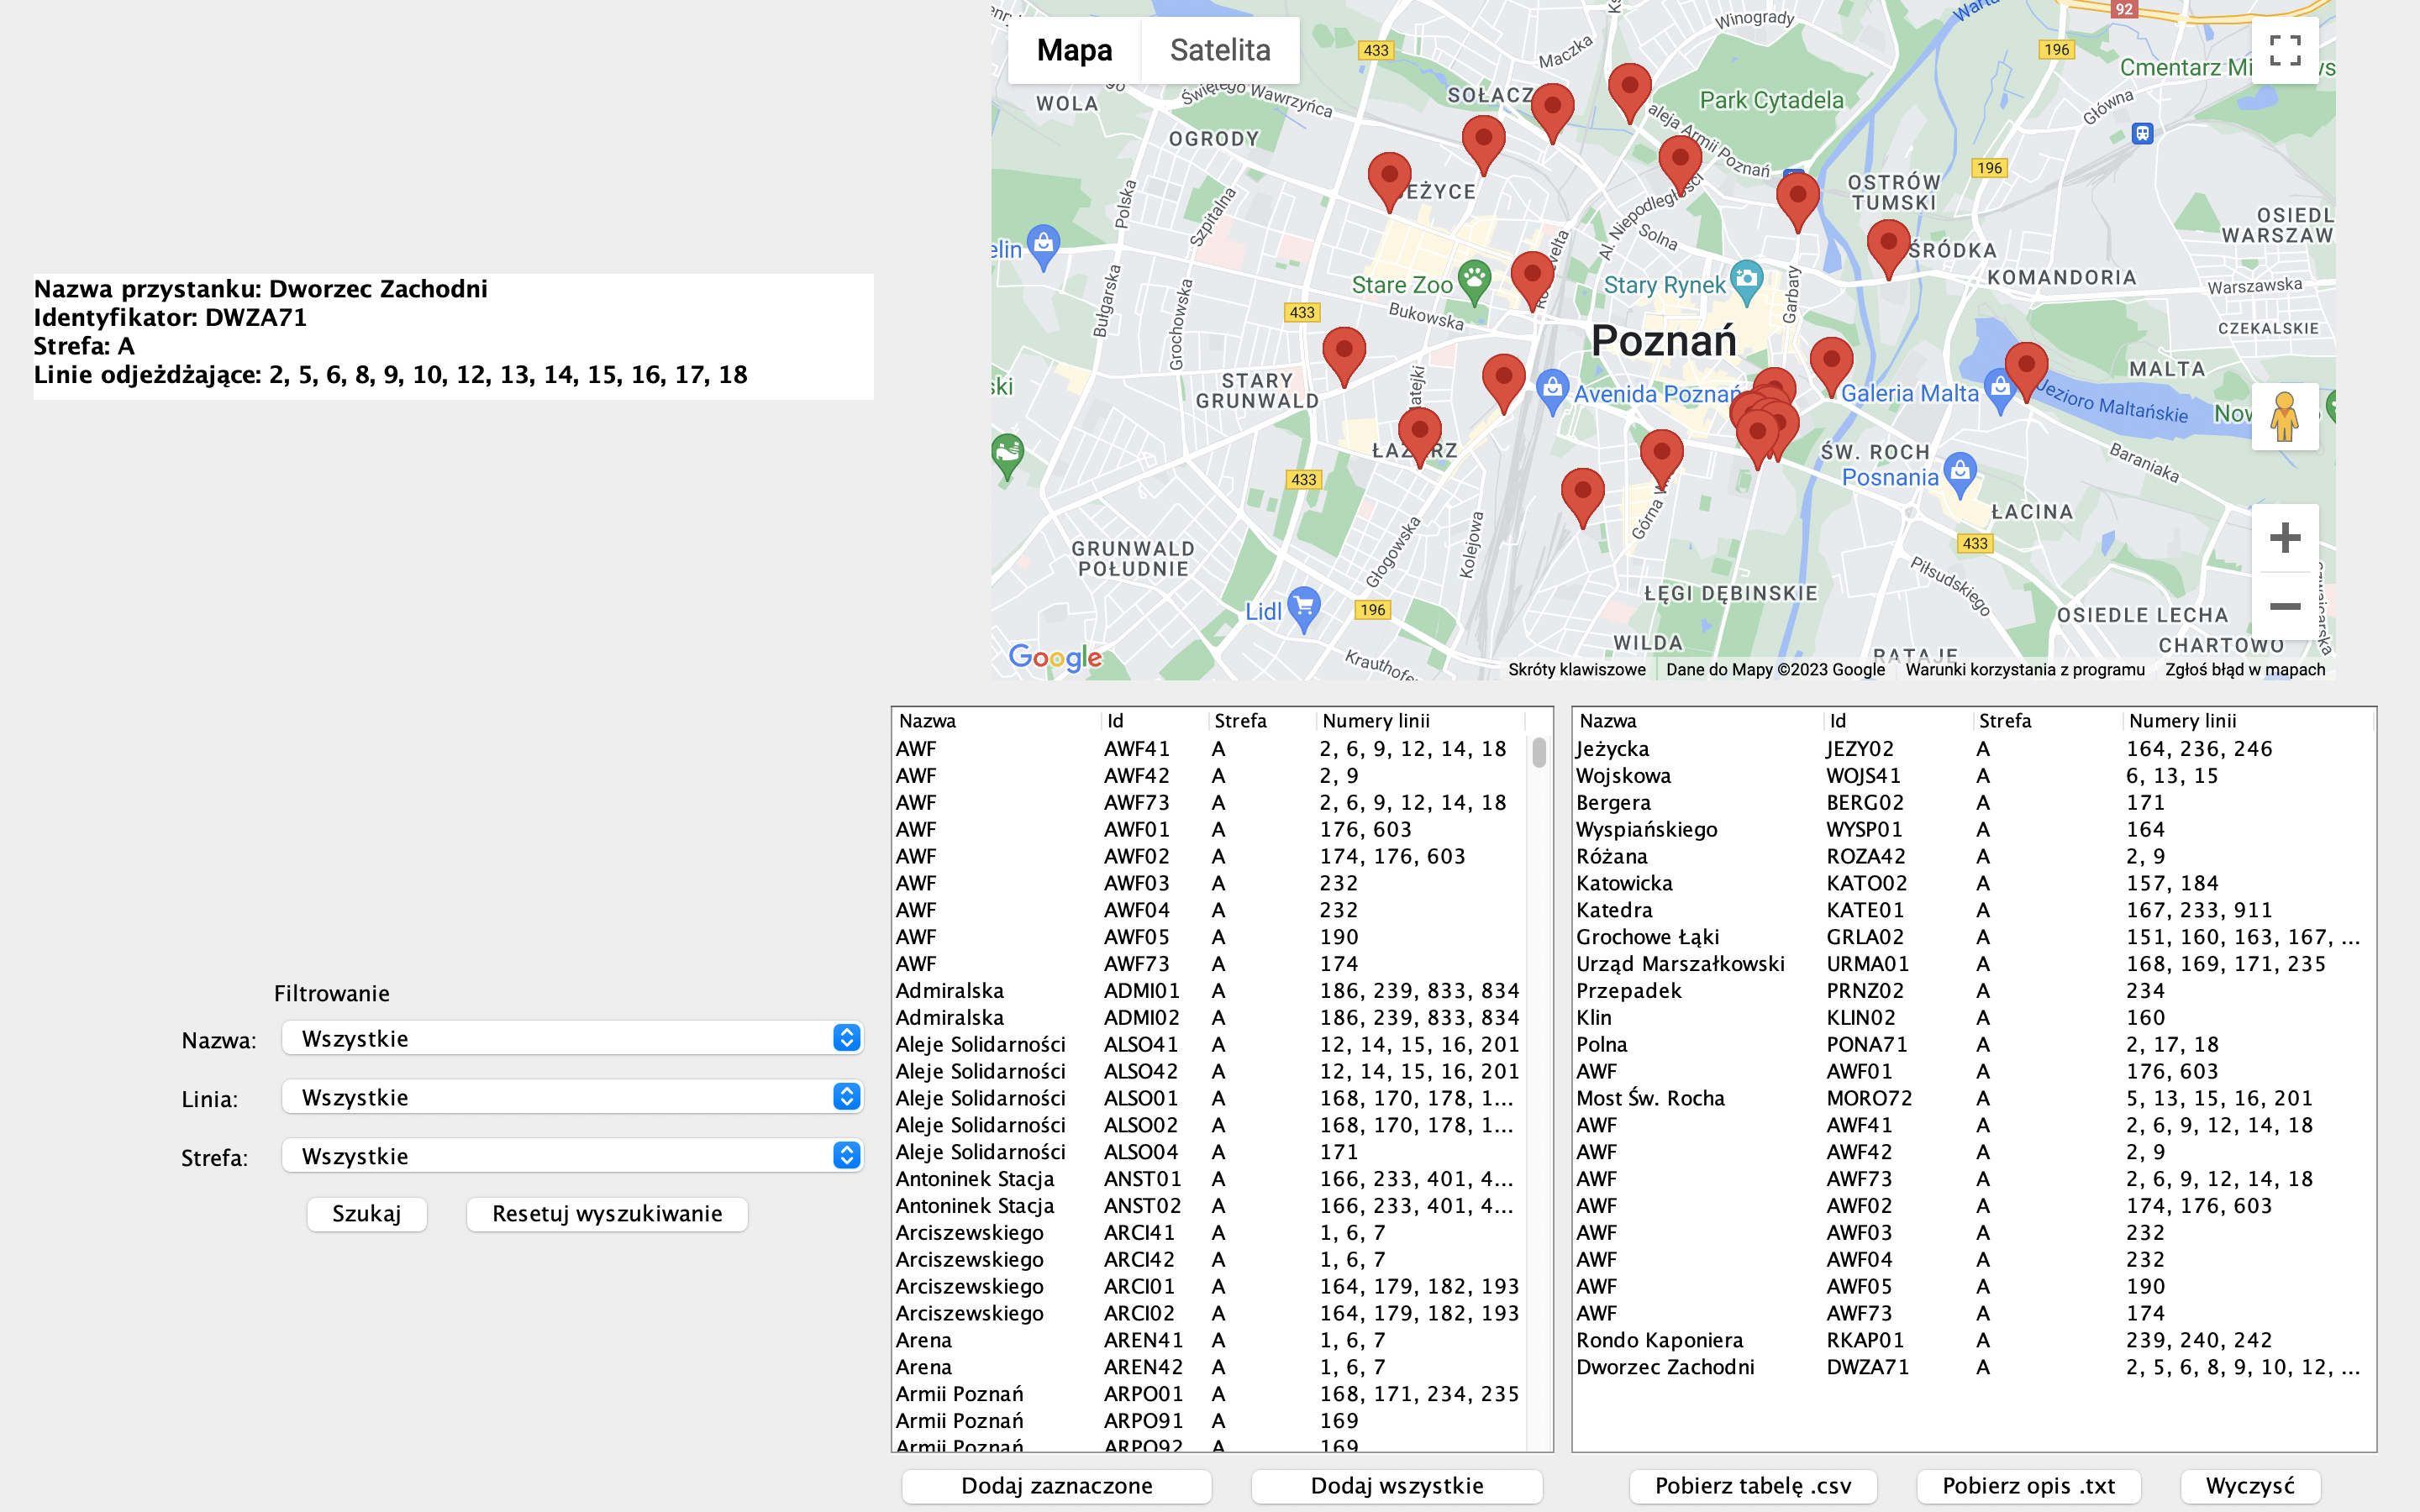Click the Lidl shopping cart icon

click(x=1303, y=606)
